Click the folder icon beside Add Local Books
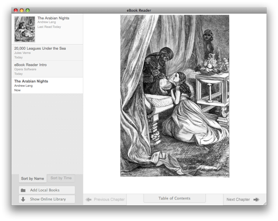This screenshot has height=221, width=278. coord(23,190)
